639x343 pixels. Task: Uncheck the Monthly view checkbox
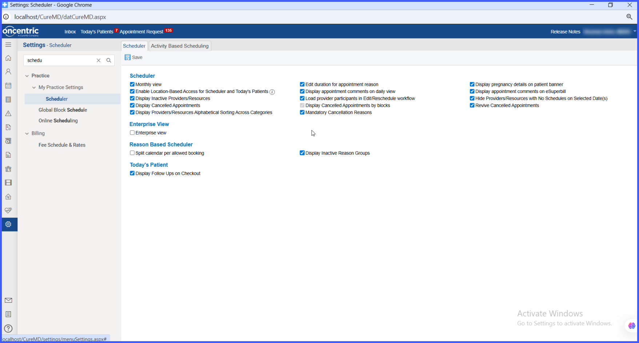point(132,84)
